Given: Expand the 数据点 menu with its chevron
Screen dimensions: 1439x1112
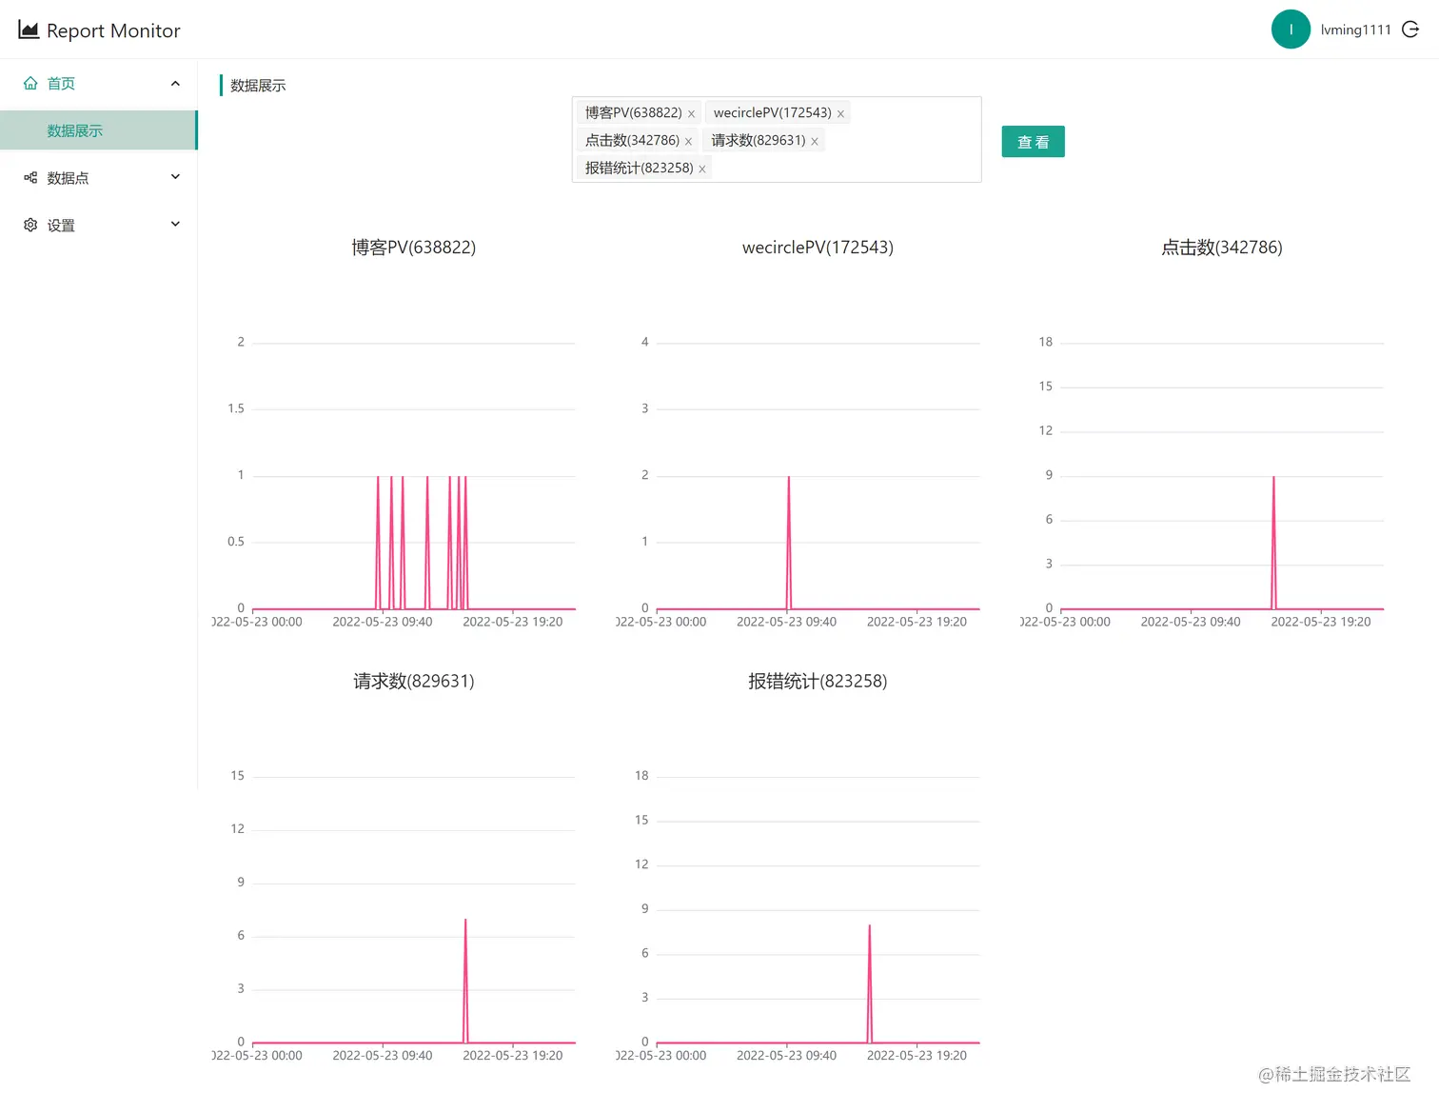Looking at the screenshot, I should point(175,177).
